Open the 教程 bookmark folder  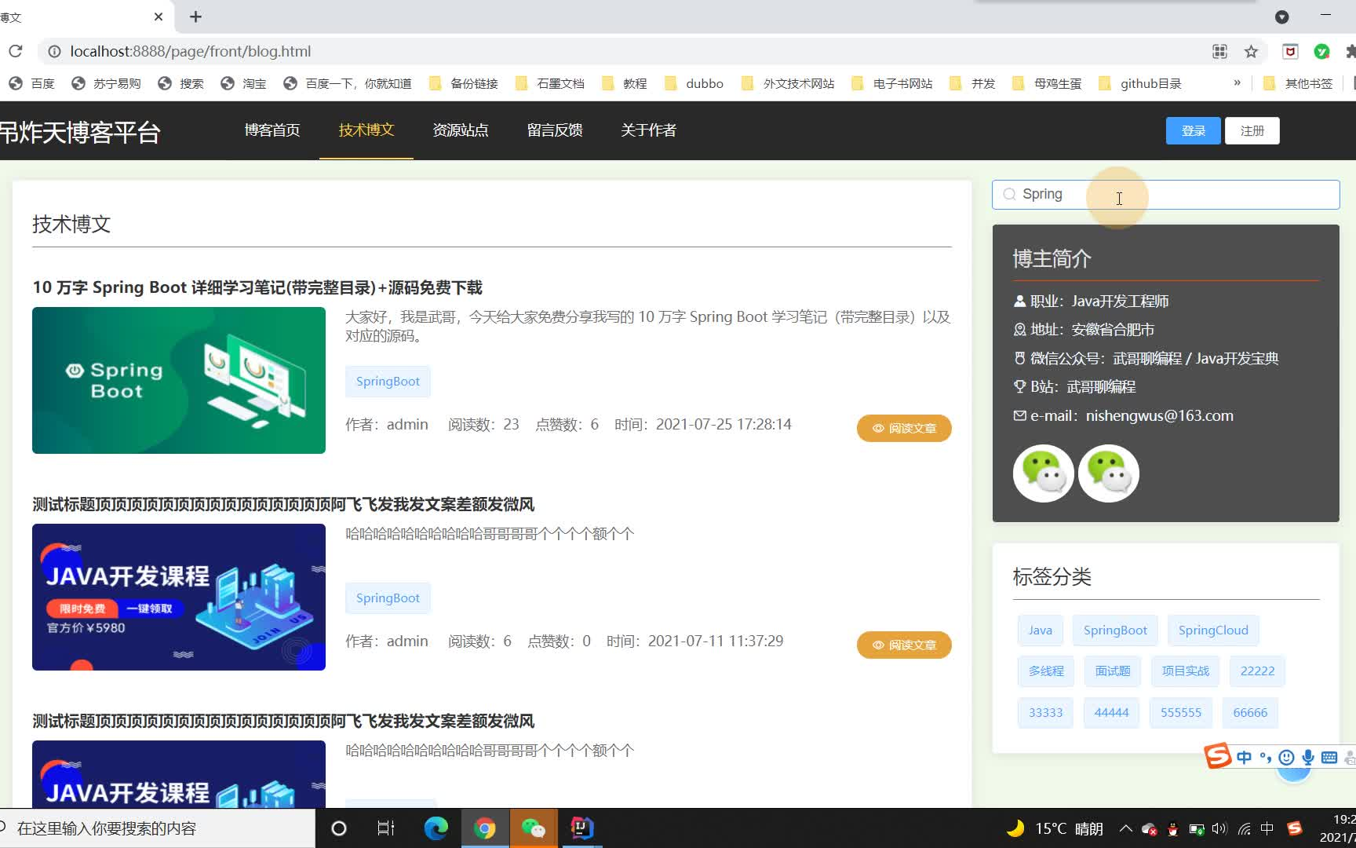pos(625,83)
